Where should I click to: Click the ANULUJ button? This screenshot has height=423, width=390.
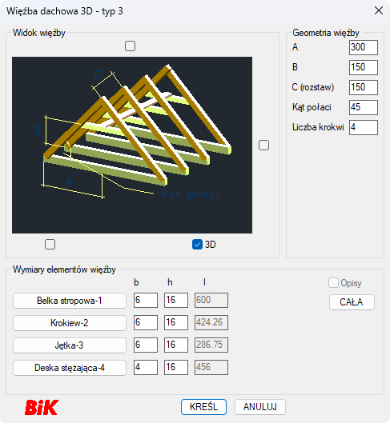[260, 407]
